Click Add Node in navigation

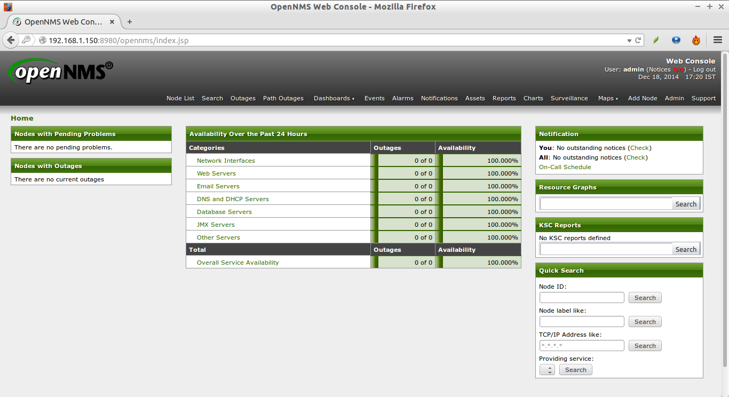pos(643,98)
